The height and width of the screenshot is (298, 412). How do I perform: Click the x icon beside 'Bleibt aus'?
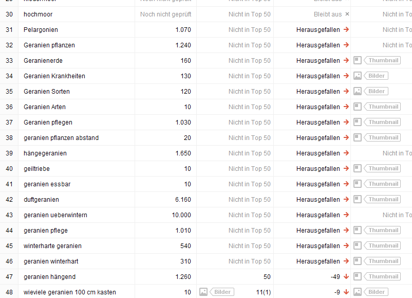point(347,14)
